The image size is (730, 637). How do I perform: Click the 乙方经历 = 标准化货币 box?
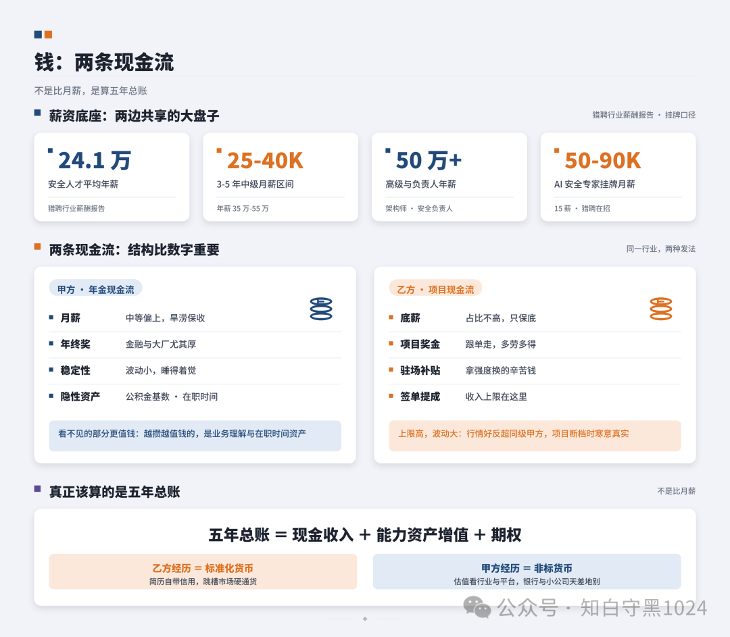pyautogui.click(x=203, y=571)
